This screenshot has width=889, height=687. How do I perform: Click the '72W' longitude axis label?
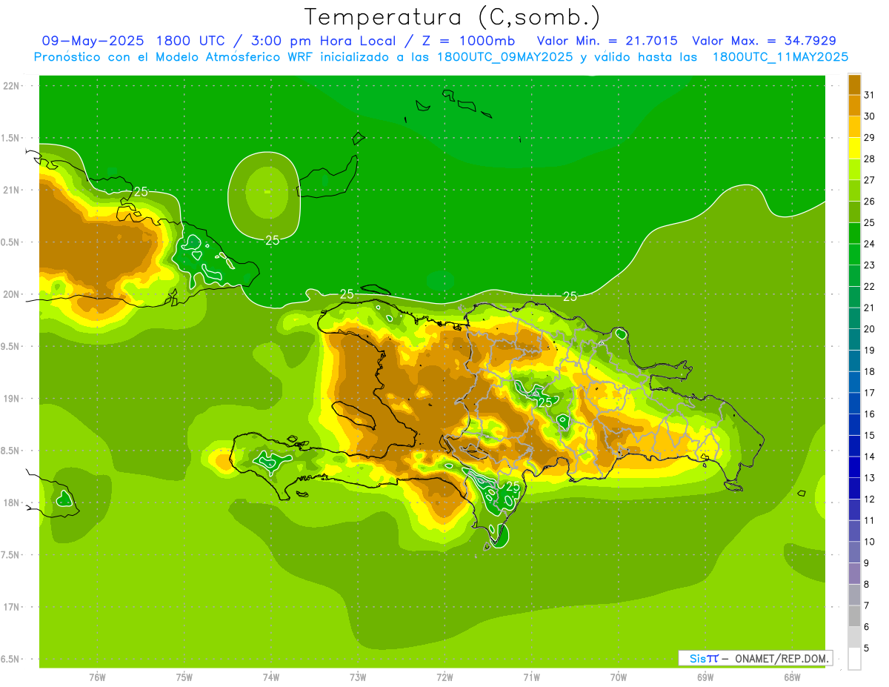444,677
